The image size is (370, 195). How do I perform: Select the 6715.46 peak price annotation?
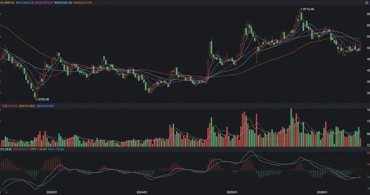point(307,9)
